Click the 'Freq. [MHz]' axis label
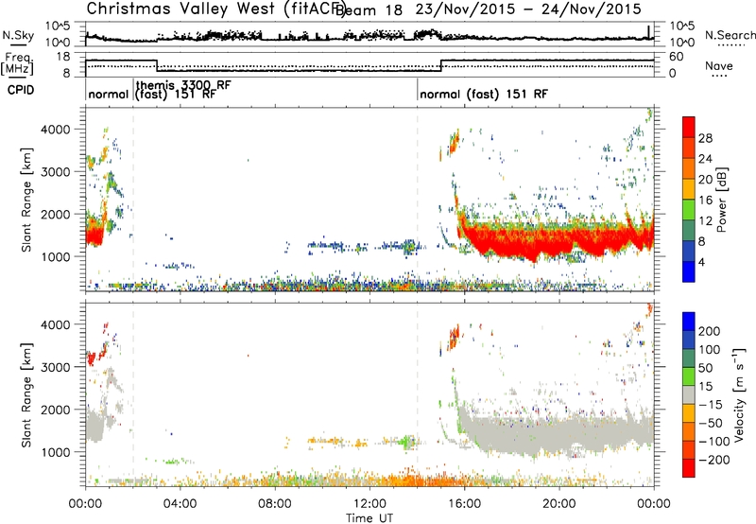Screen dimensions: 756x524 [x=17, y=63]
